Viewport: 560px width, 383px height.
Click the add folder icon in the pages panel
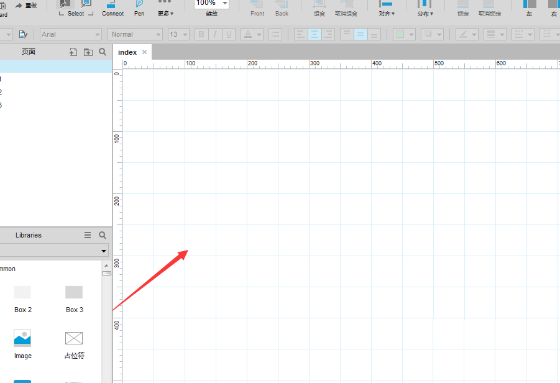click(x=88, y=52)
